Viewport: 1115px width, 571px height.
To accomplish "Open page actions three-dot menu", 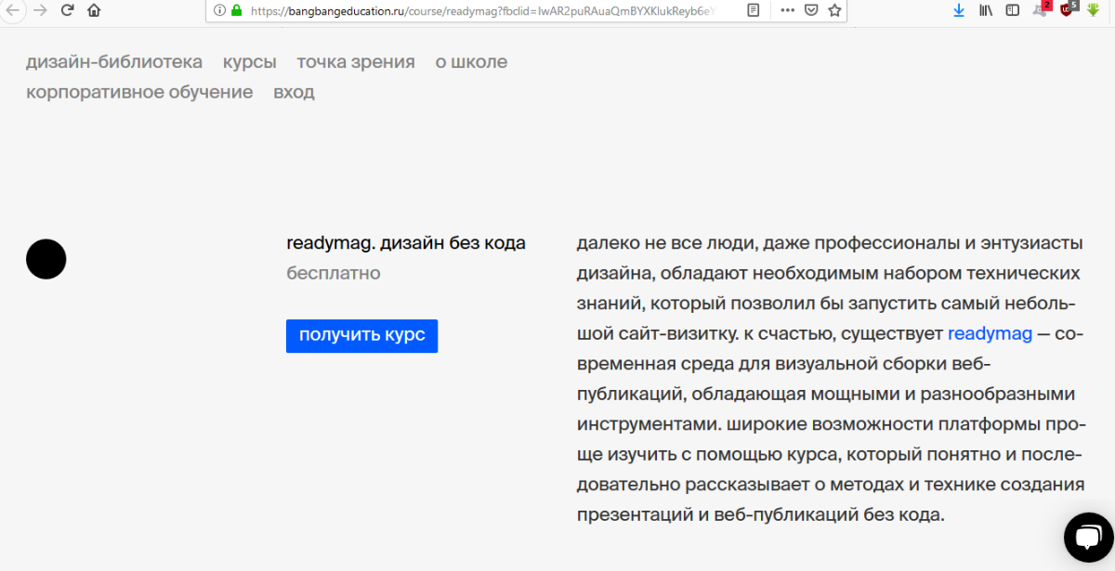I will click(787, 10).
